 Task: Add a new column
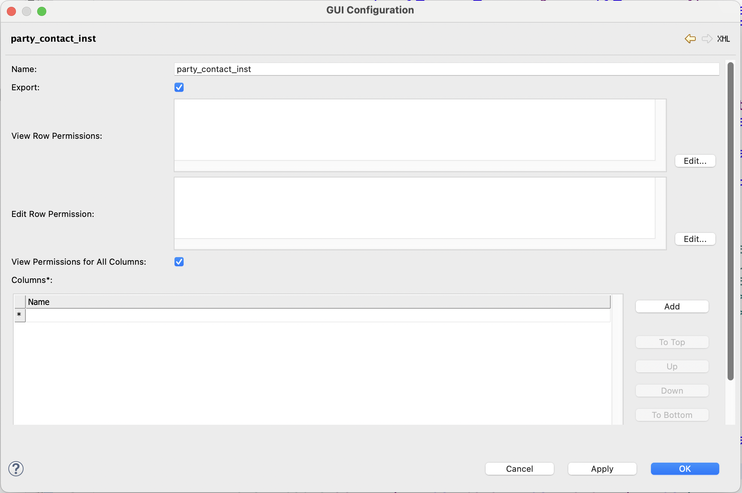pyautogui.click(x=672, y=306)
